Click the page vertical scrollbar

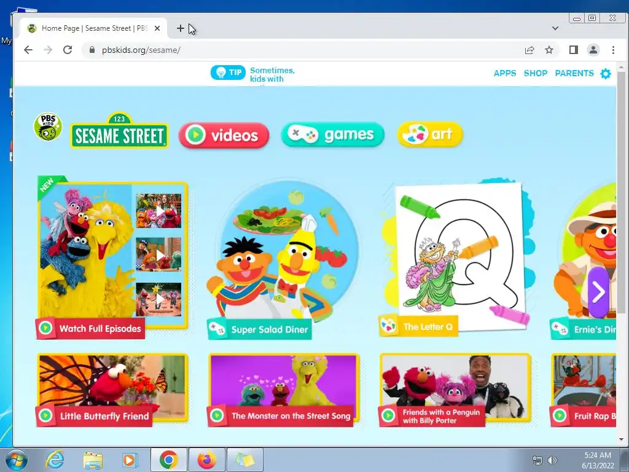[x=621, y=192]
